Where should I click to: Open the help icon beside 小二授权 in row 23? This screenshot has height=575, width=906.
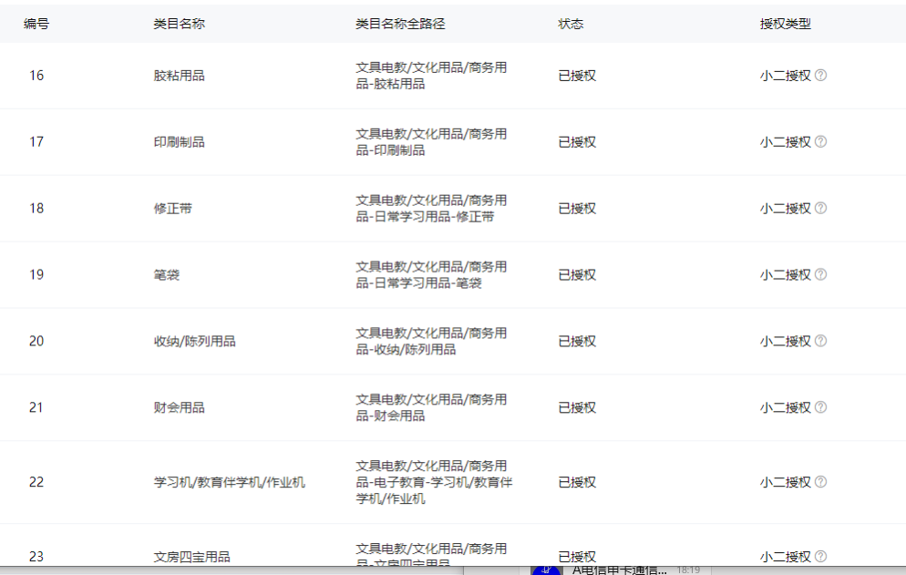coord(820,557)
